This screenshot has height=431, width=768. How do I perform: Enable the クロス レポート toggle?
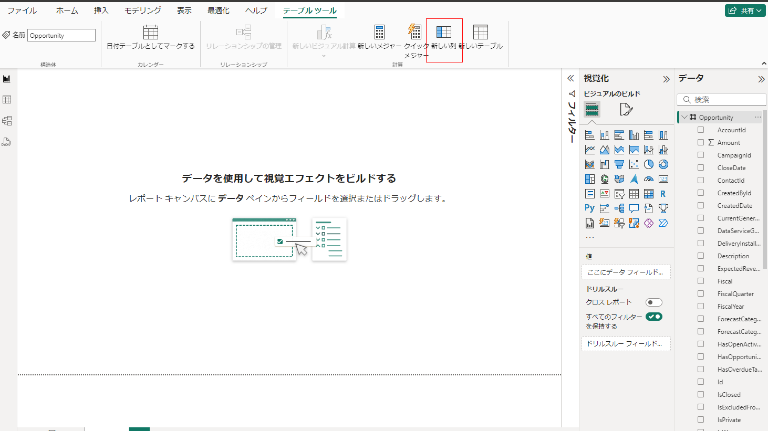click(653, 302)
